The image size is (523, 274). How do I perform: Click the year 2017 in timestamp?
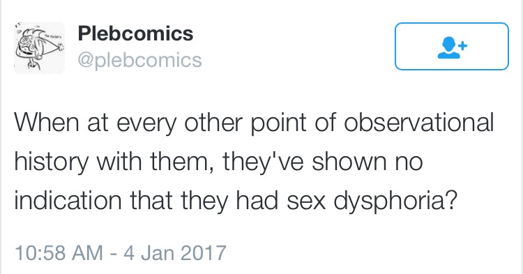click(x=203, y=253)
